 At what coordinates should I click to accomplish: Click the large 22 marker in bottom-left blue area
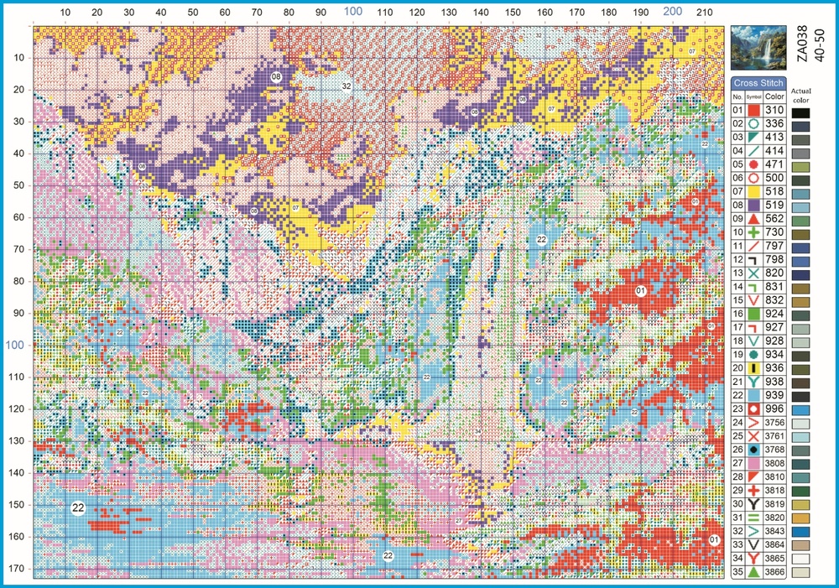[78, 507]
